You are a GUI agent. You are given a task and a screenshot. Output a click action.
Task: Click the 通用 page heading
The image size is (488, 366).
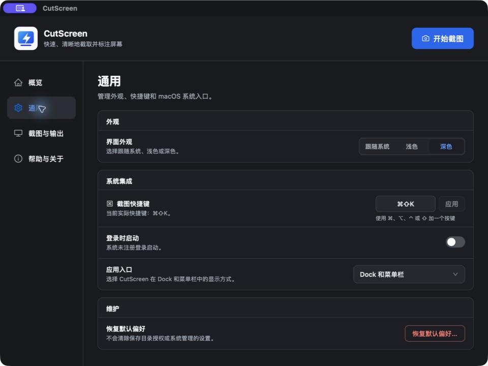tap(109, 81)
